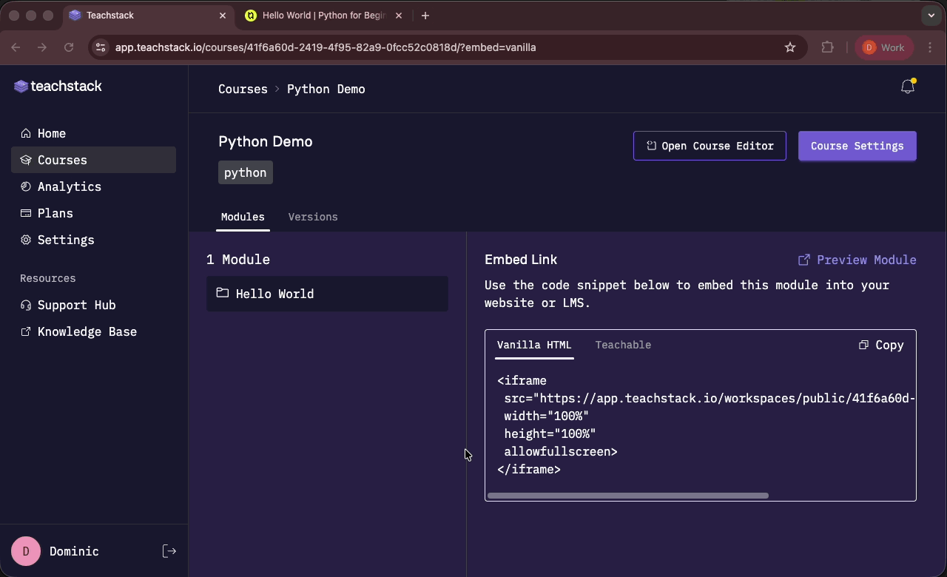Open the browser extensions puzzle icon
The height and width of the screenshot is (577, 947).
827,47
